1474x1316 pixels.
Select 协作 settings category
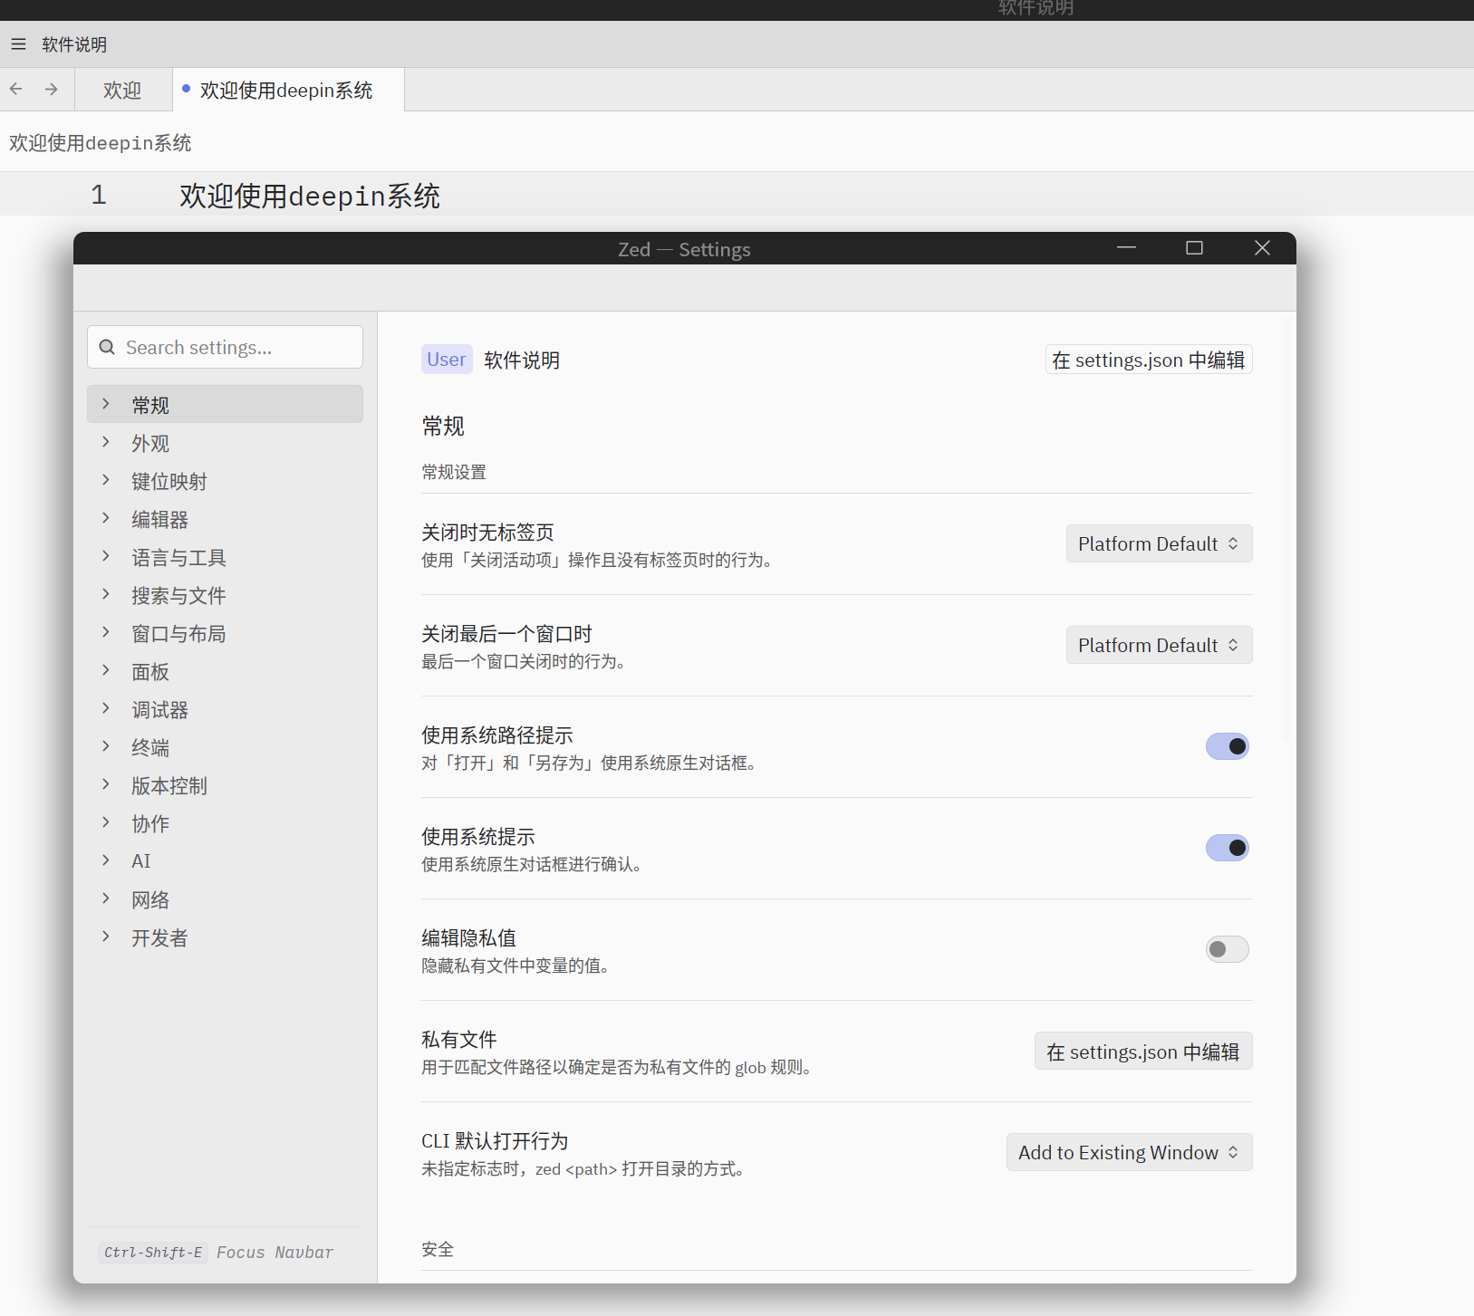click(x=225, y=823)
